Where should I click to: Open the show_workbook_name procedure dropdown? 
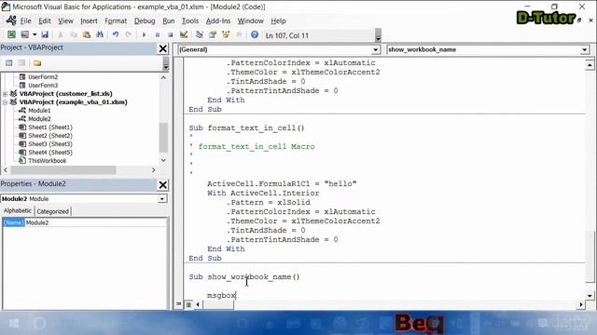point(585,49)
